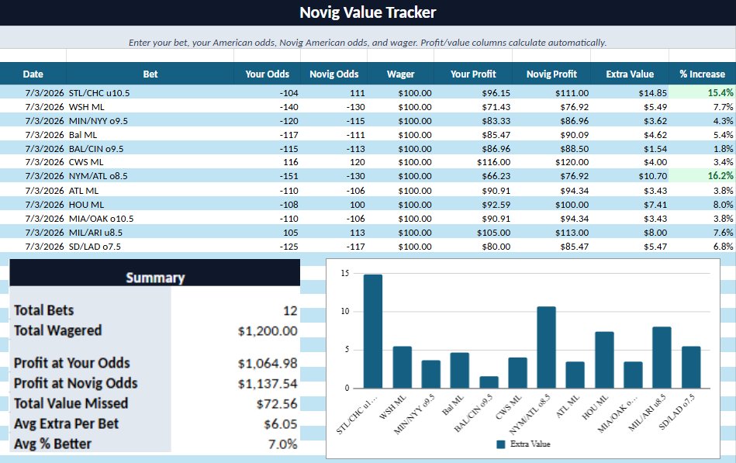Select the -104 odds cell for STL/CHC
Image resolution: width=736 pixels, height=463 pixels.
point(267,92)
